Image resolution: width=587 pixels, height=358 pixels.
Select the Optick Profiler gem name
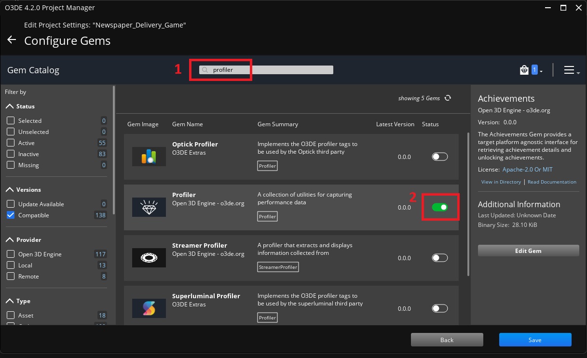click(195, 144)
